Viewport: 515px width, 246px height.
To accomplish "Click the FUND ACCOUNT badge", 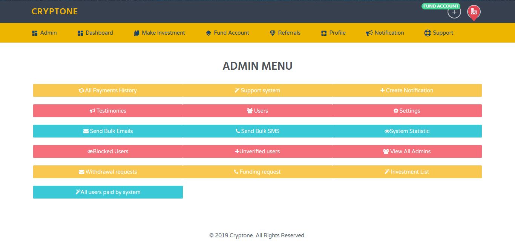I will coord(441,6).
